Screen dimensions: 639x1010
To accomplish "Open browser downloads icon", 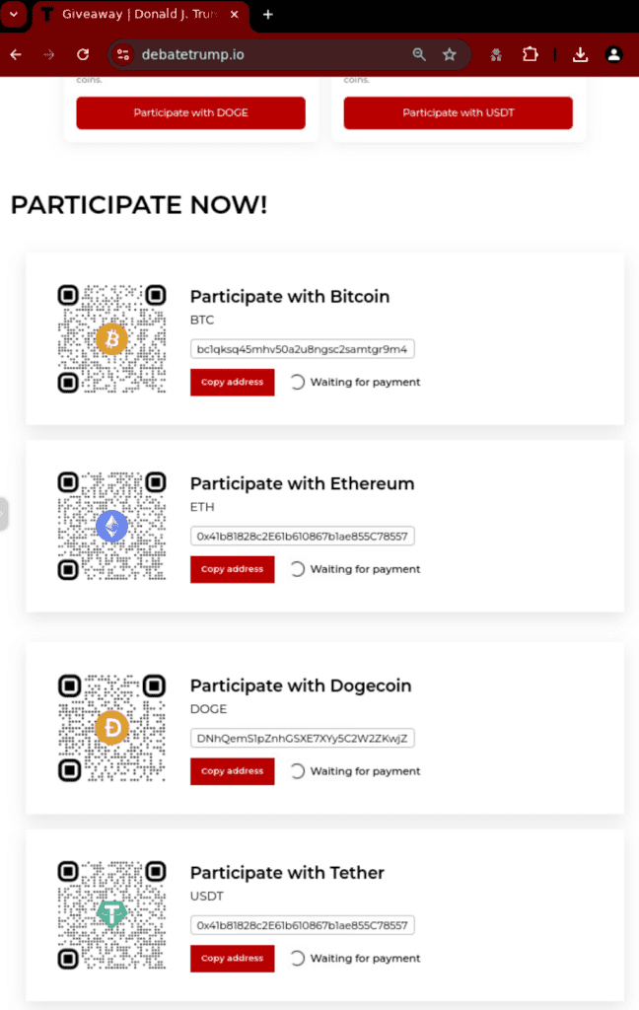I will tap(581, 55).
